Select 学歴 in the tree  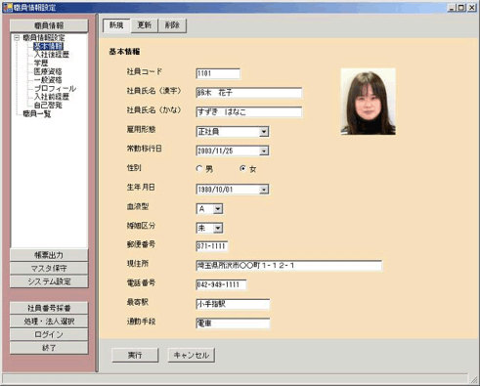(x=41, y=64)
